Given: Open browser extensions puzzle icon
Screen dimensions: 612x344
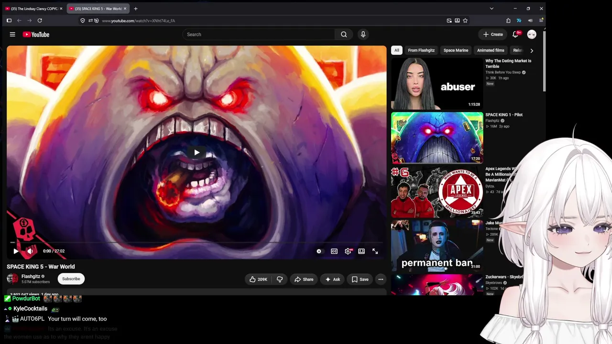Looking at the screenshot, I should point(508,21).
